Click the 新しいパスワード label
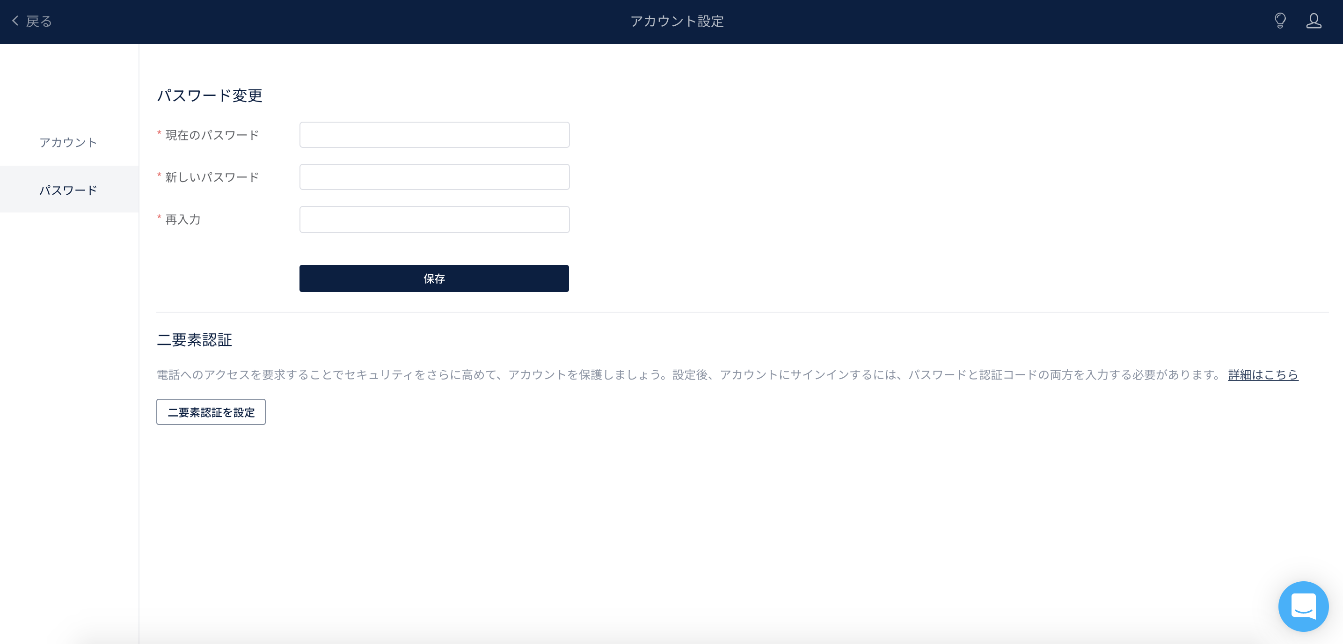Screen dimensions: 1343x644 [212, 177]
